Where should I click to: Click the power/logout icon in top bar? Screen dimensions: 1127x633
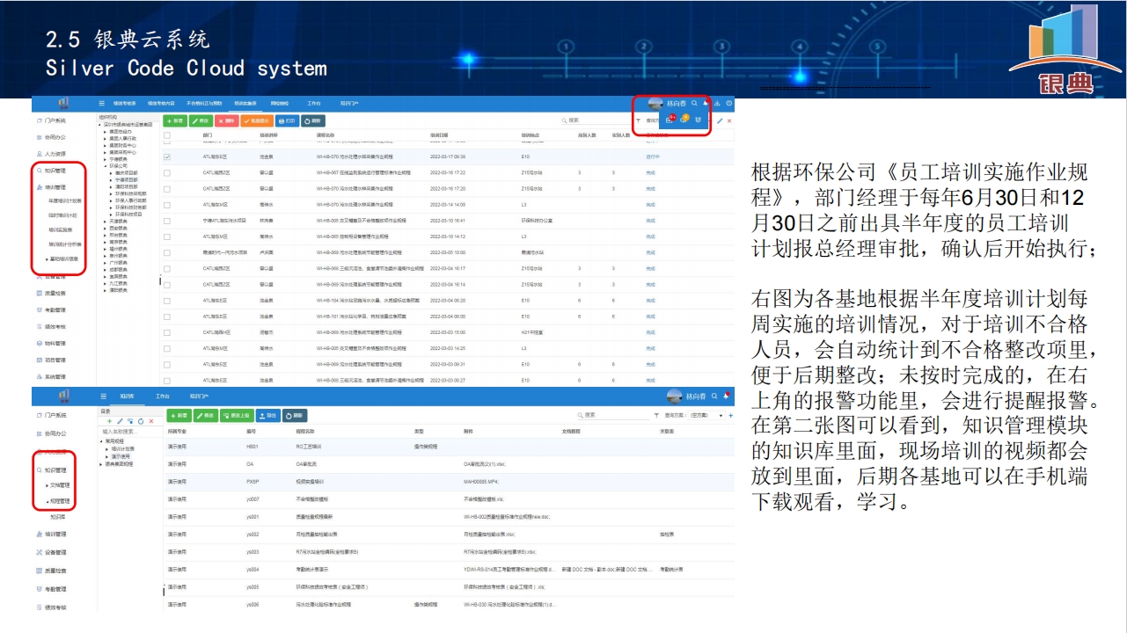(729, 104)
